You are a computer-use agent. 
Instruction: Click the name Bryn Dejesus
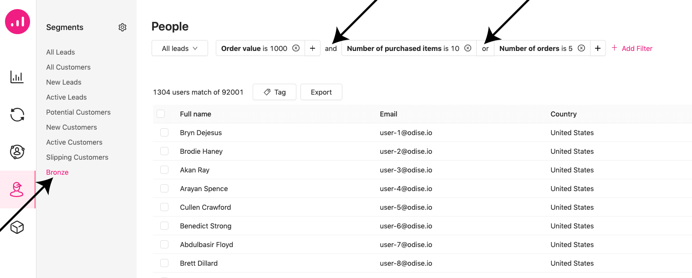[x=201, y=132]
